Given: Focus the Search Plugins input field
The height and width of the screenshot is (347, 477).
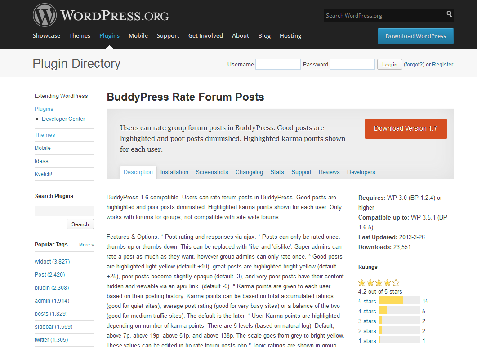Looking at the screenshot, I should point(64,211).
